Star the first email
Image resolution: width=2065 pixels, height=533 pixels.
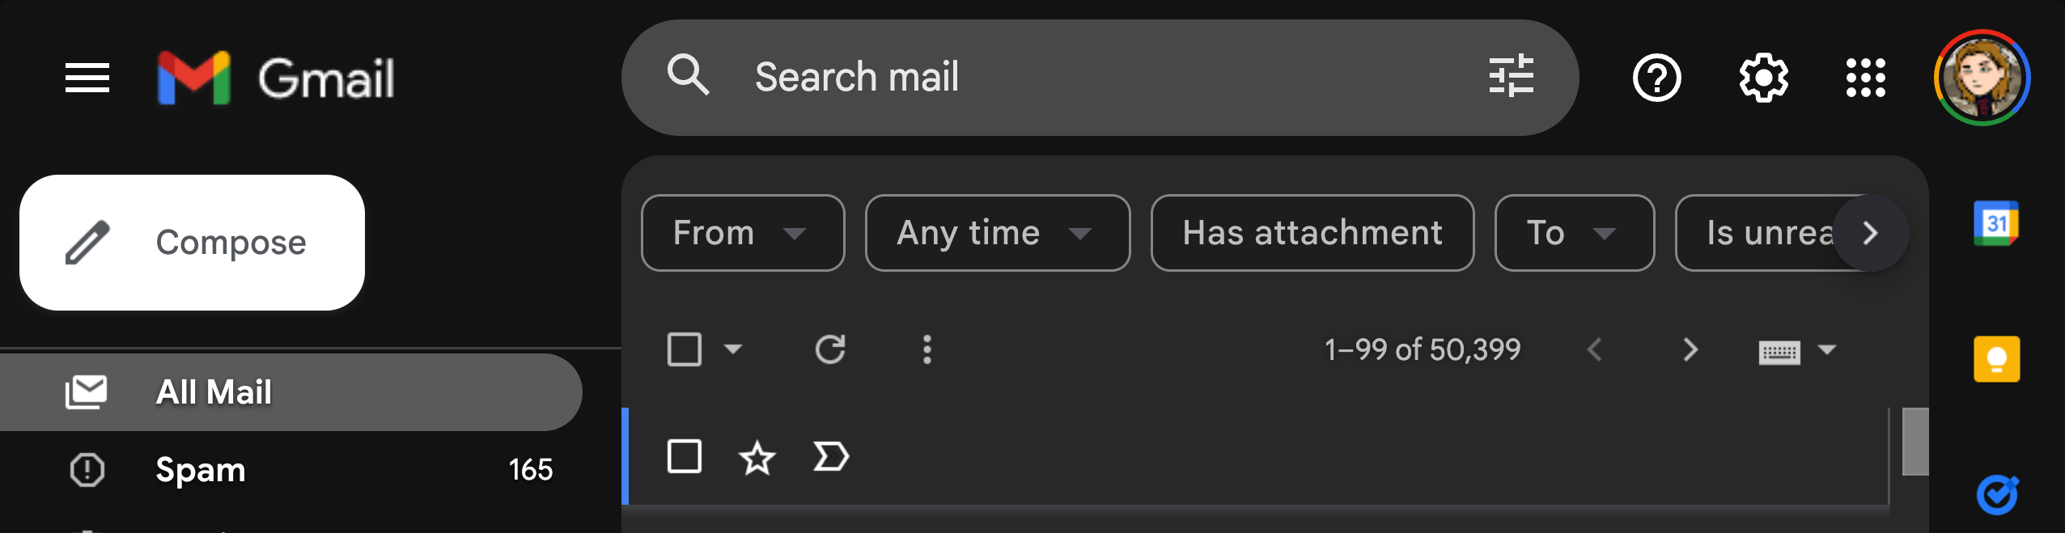click(x=757, y=458)
